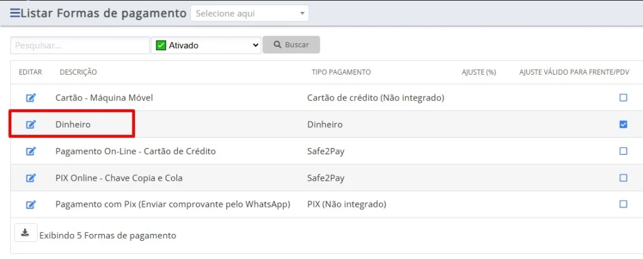Edit the Cartão - Máquina Móvel entry
This screenshot has height=259, width=643.
(x=31, y=98)
